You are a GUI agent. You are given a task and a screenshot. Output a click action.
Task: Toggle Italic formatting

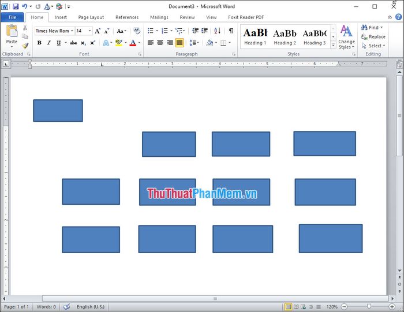(x=48, y=43)
